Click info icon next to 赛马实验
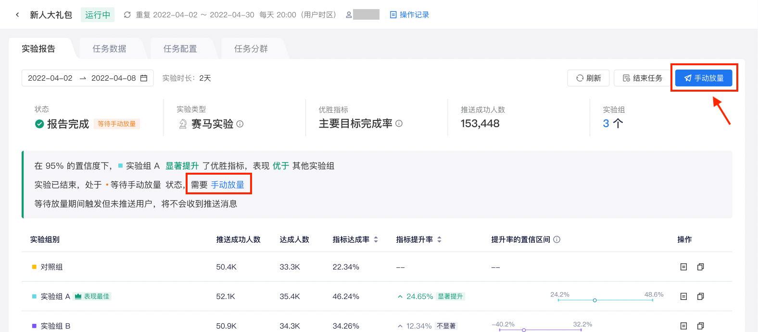 240,124
